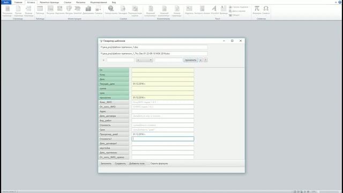Click the Заполнить button

tap(106, 164)
